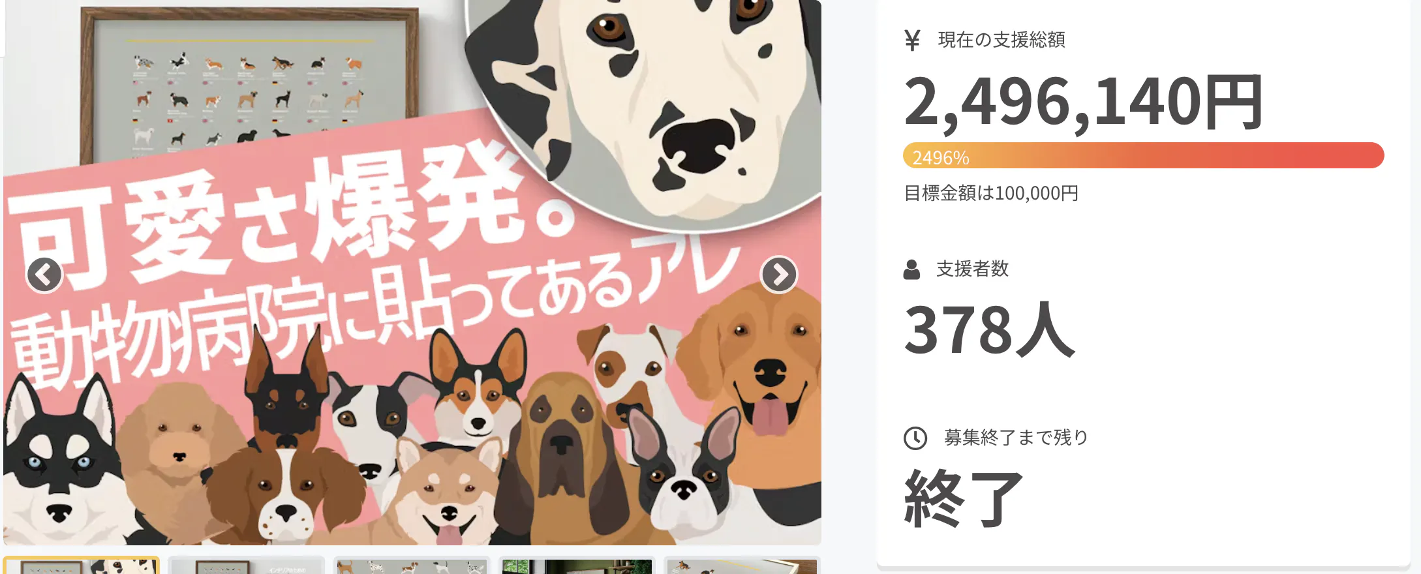Go to the previous carousel image
Viewport: 1421px width, 574px height.
click(44, 275)
